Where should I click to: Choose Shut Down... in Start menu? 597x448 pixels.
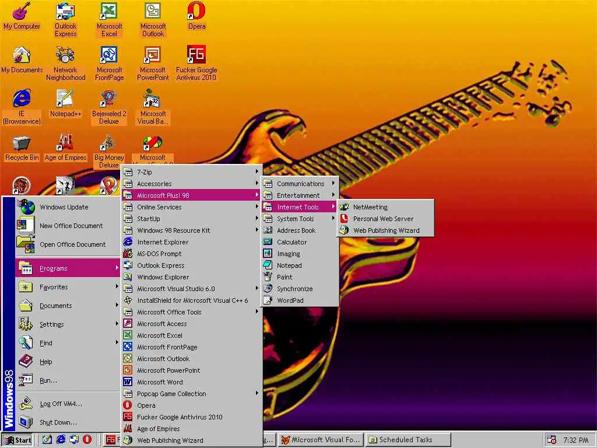pyautogui.click(x=68, y=422)
